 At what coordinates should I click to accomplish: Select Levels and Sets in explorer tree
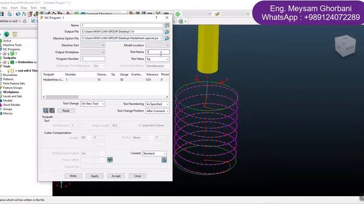[13, 96]
